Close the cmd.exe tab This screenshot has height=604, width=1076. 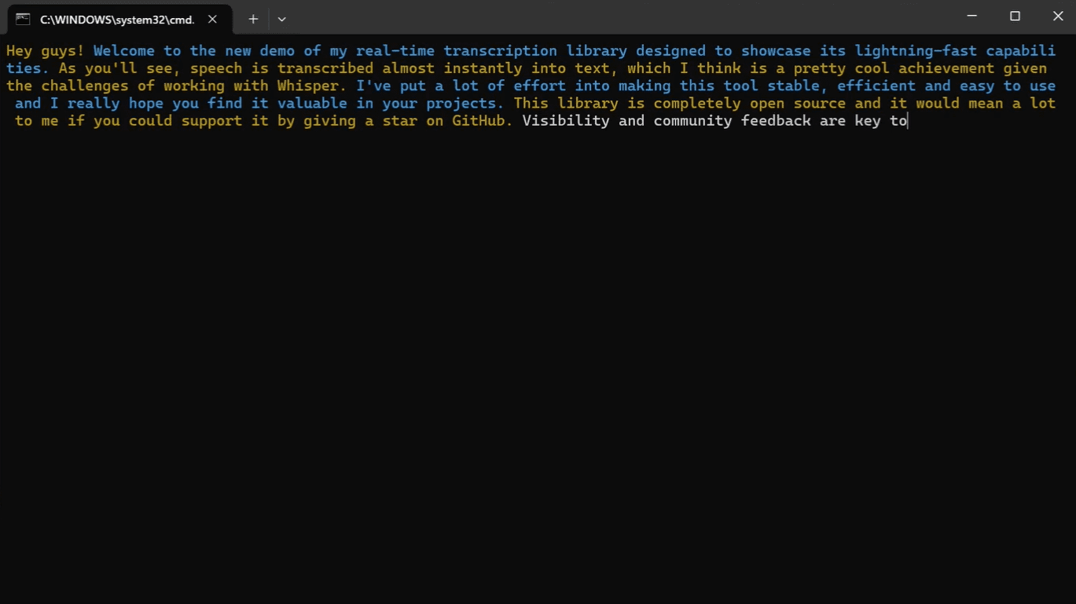(212, 19)
